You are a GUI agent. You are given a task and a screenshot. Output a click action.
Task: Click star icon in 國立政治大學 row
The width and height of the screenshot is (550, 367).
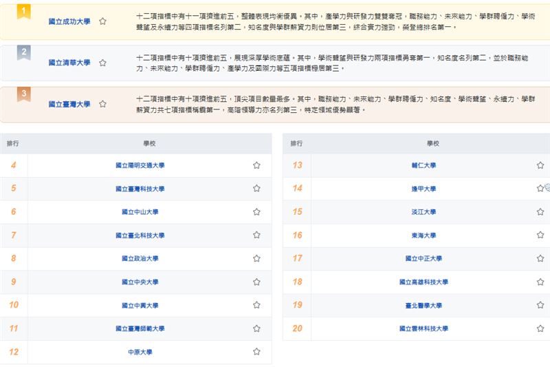256,259
